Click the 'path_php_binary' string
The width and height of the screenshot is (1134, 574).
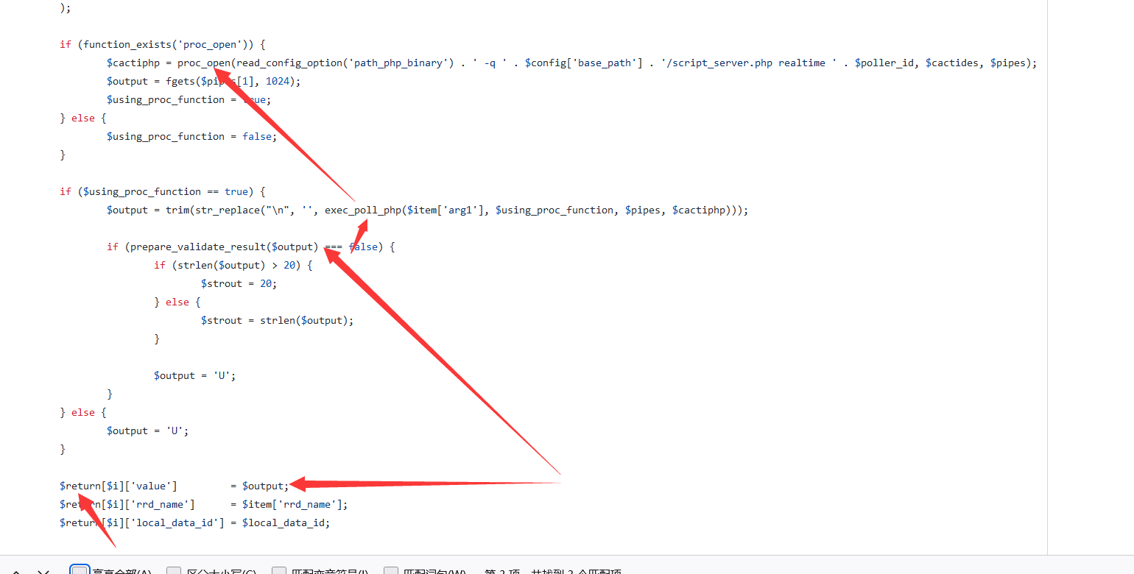pyautogui.click(x=398, y=63)
